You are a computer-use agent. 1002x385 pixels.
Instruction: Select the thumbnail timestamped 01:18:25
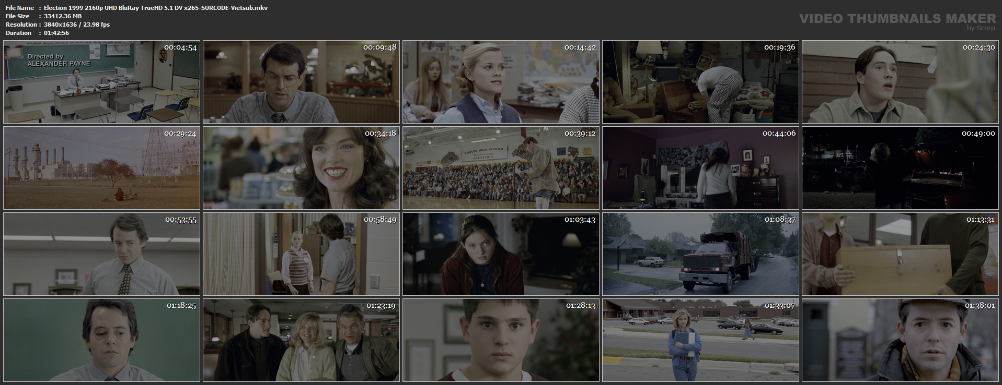(101, 340)
